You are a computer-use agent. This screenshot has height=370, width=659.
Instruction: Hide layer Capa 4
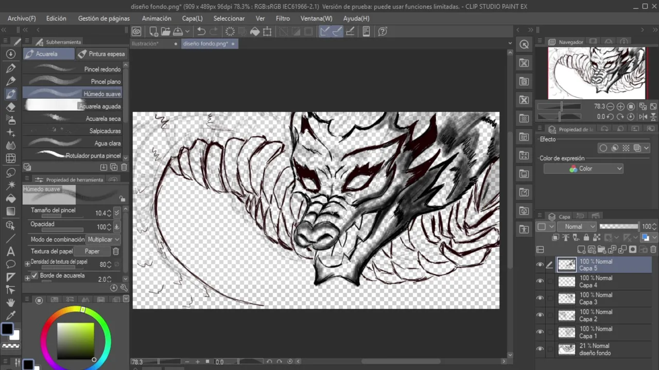[x=540, y=281]
